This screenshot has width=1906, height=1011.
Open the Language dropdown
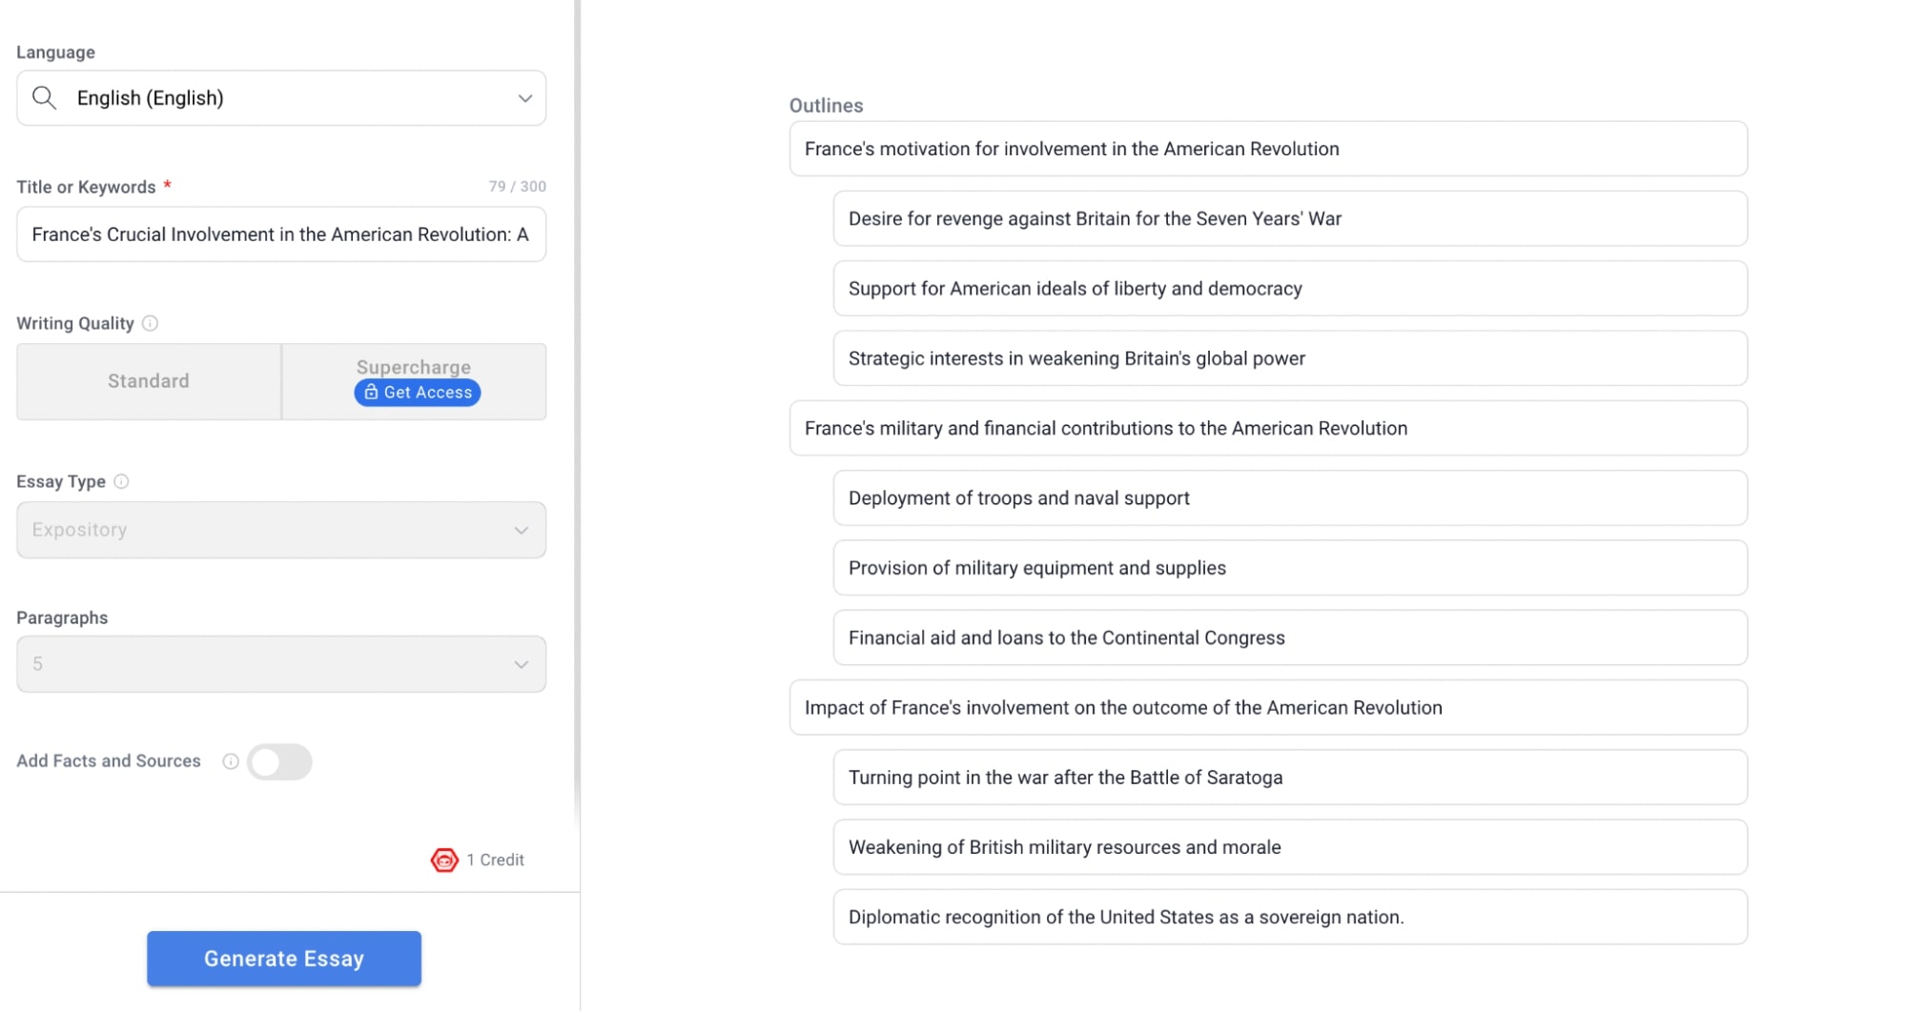[x=523, y=98]
